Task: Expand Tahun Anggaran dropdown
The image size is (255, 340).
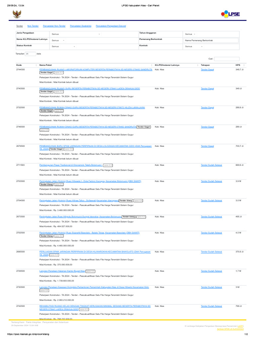Action: click(190, 34)
